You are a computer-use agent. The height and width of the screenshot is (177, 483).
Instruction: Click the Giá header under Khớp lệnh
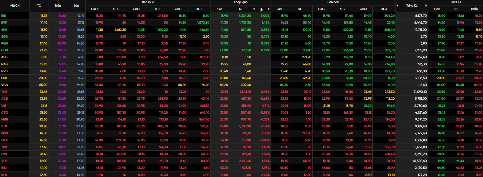pos(220,9)
